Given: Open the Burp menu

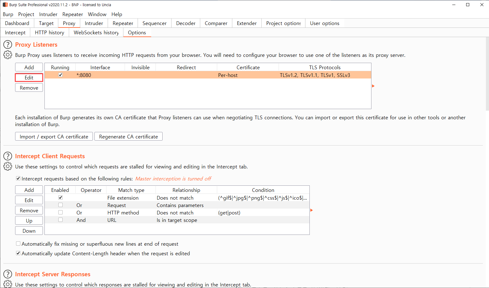Looking at the screenshot, I should [x=8, y=14].
